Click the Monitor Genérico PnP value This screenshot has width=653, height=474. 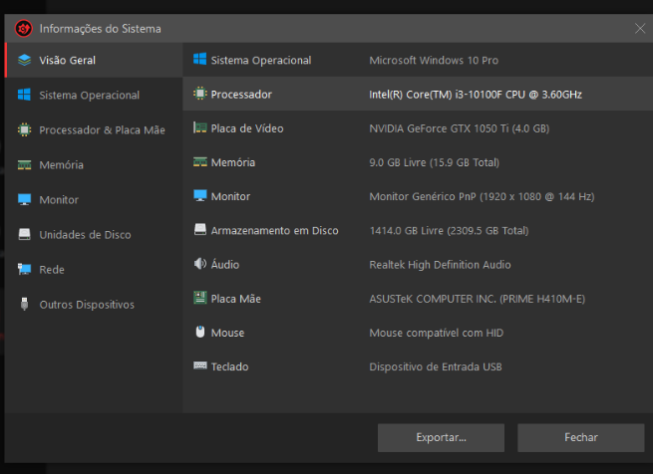(482, 196)
